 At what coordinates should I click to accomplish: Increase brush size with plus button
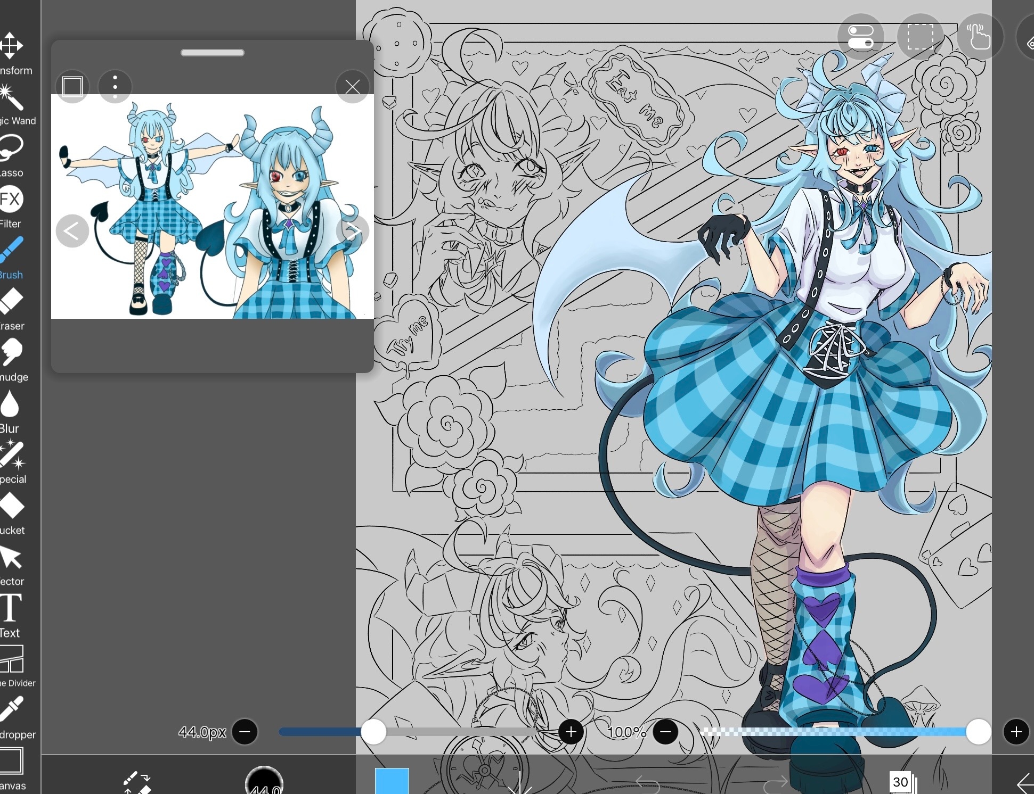(x=571, y=732)
